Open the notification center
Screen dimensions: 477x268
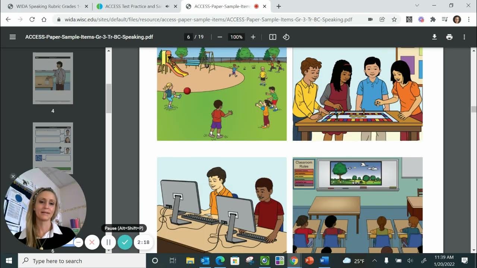(x=465, y=261)
